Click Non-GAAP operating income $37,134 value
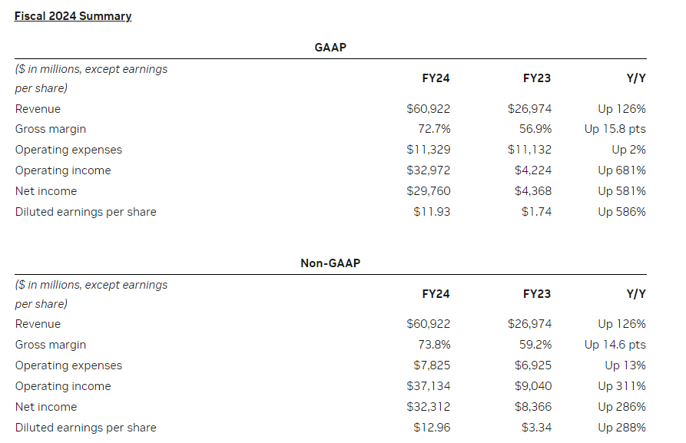This screenshot has width=686, height=443. click(x=428, y=386)
